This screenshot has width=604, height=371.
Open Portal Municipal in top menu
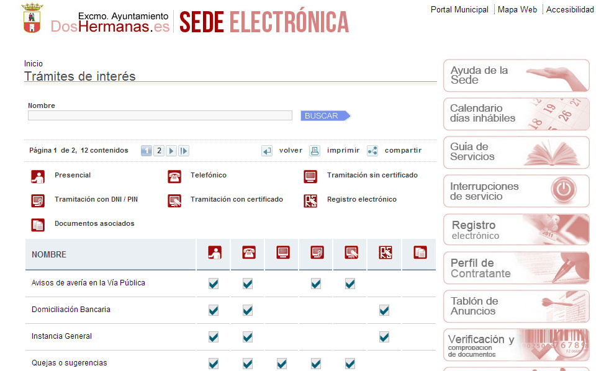(459, 10)
